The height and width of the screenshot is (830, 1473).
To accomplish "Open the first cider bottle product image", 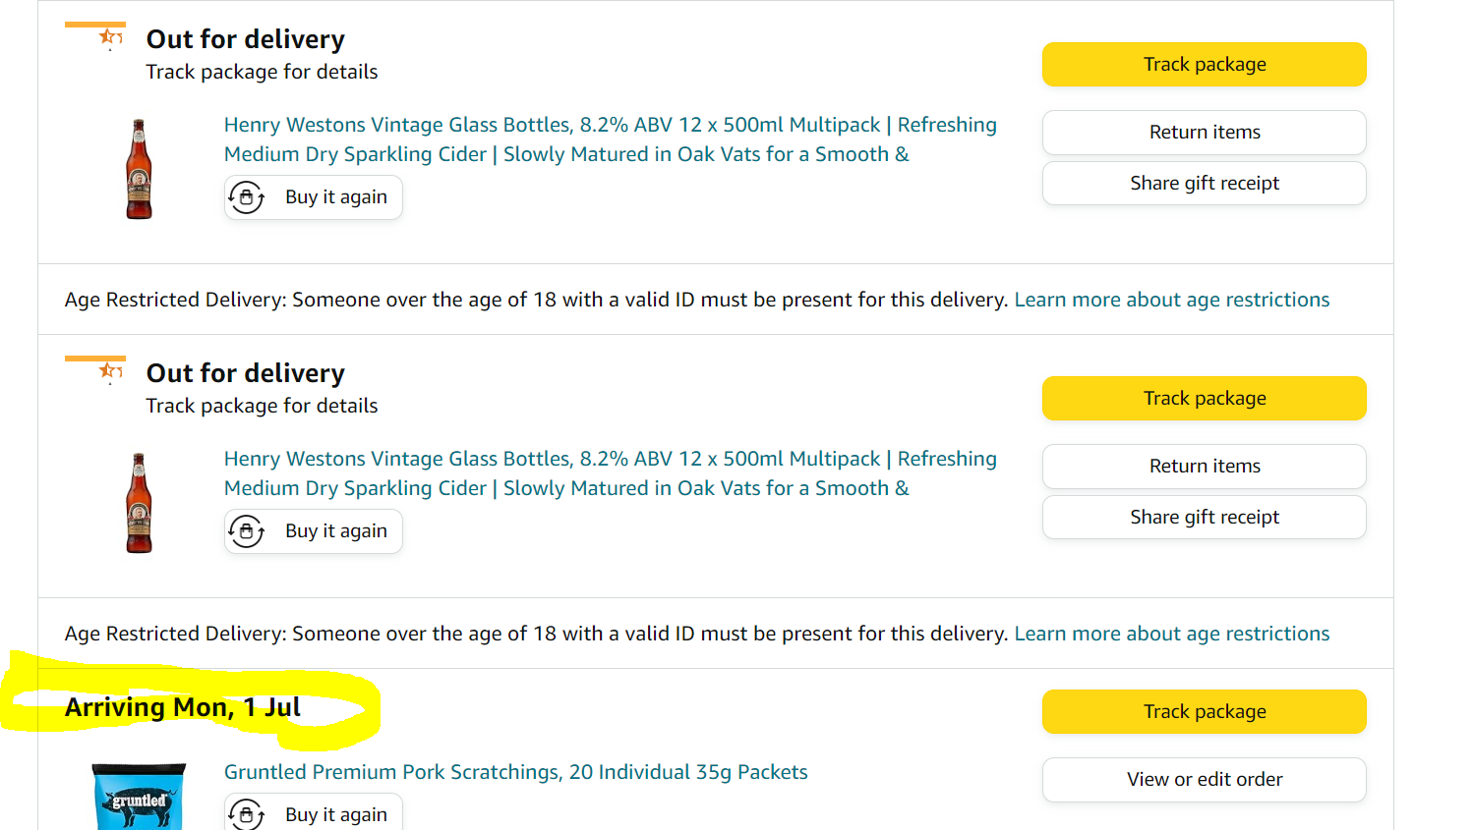I will pyautogui.click(x=139, y=169).
